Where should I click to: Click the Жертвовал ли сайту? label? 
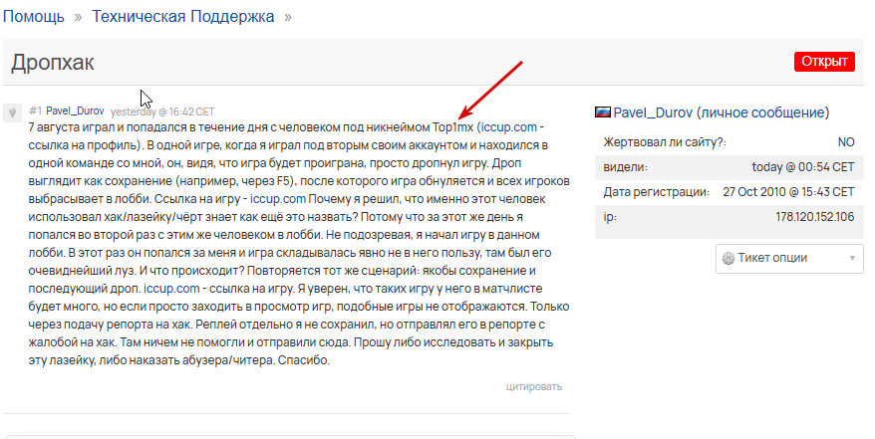(x=665, y=142)
